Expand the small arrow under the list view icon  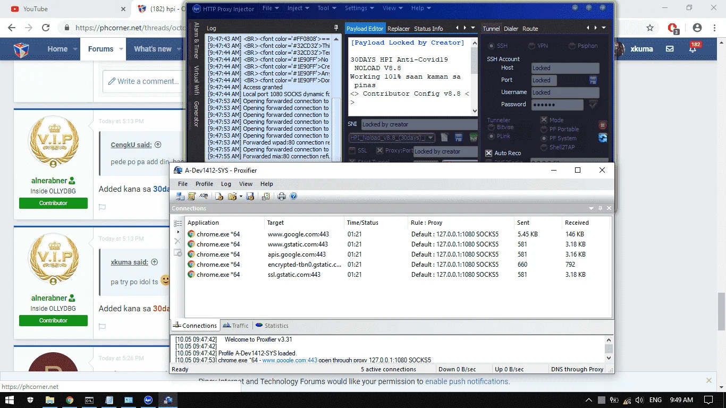click(x=178, y=232)
